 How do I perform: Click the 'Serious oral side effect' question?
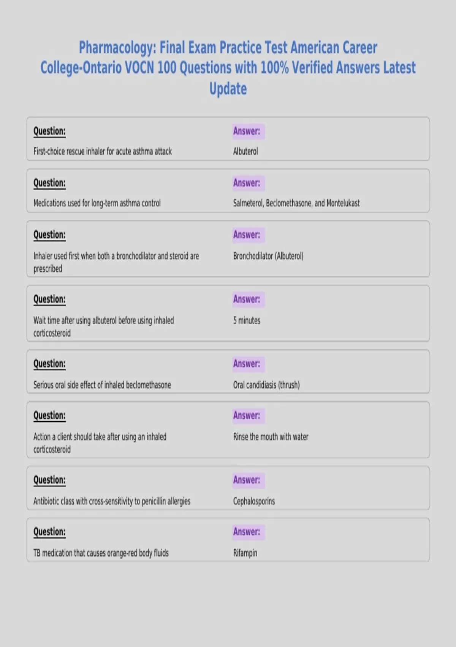point(102,385)
